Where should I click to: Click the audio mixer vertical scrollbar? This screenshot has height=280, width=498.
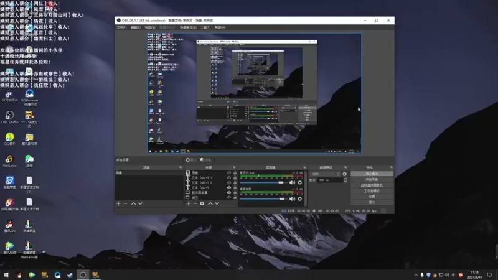[x=306, y=189]
